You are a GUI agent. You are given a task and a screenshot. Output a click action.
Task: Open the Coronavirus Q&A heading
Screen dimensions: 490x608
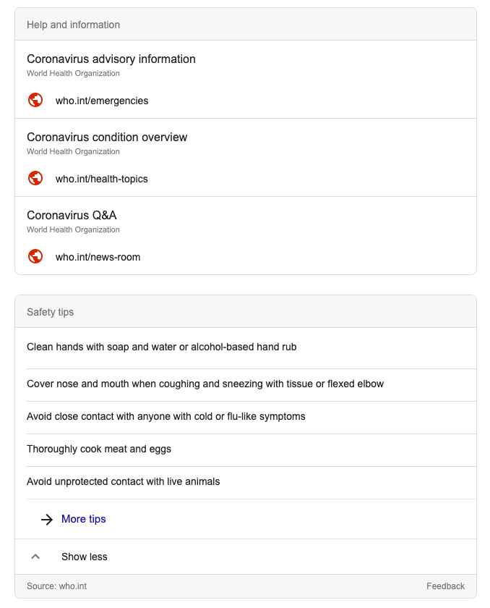(72, 216)
